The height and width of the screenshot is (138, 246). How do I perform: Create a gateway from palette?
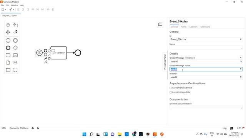[x=15, y=48]
